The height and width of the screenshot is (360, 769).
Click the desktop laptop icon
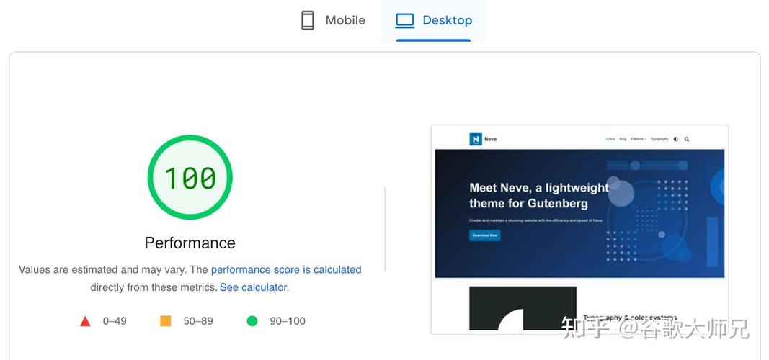click(405, 21)
